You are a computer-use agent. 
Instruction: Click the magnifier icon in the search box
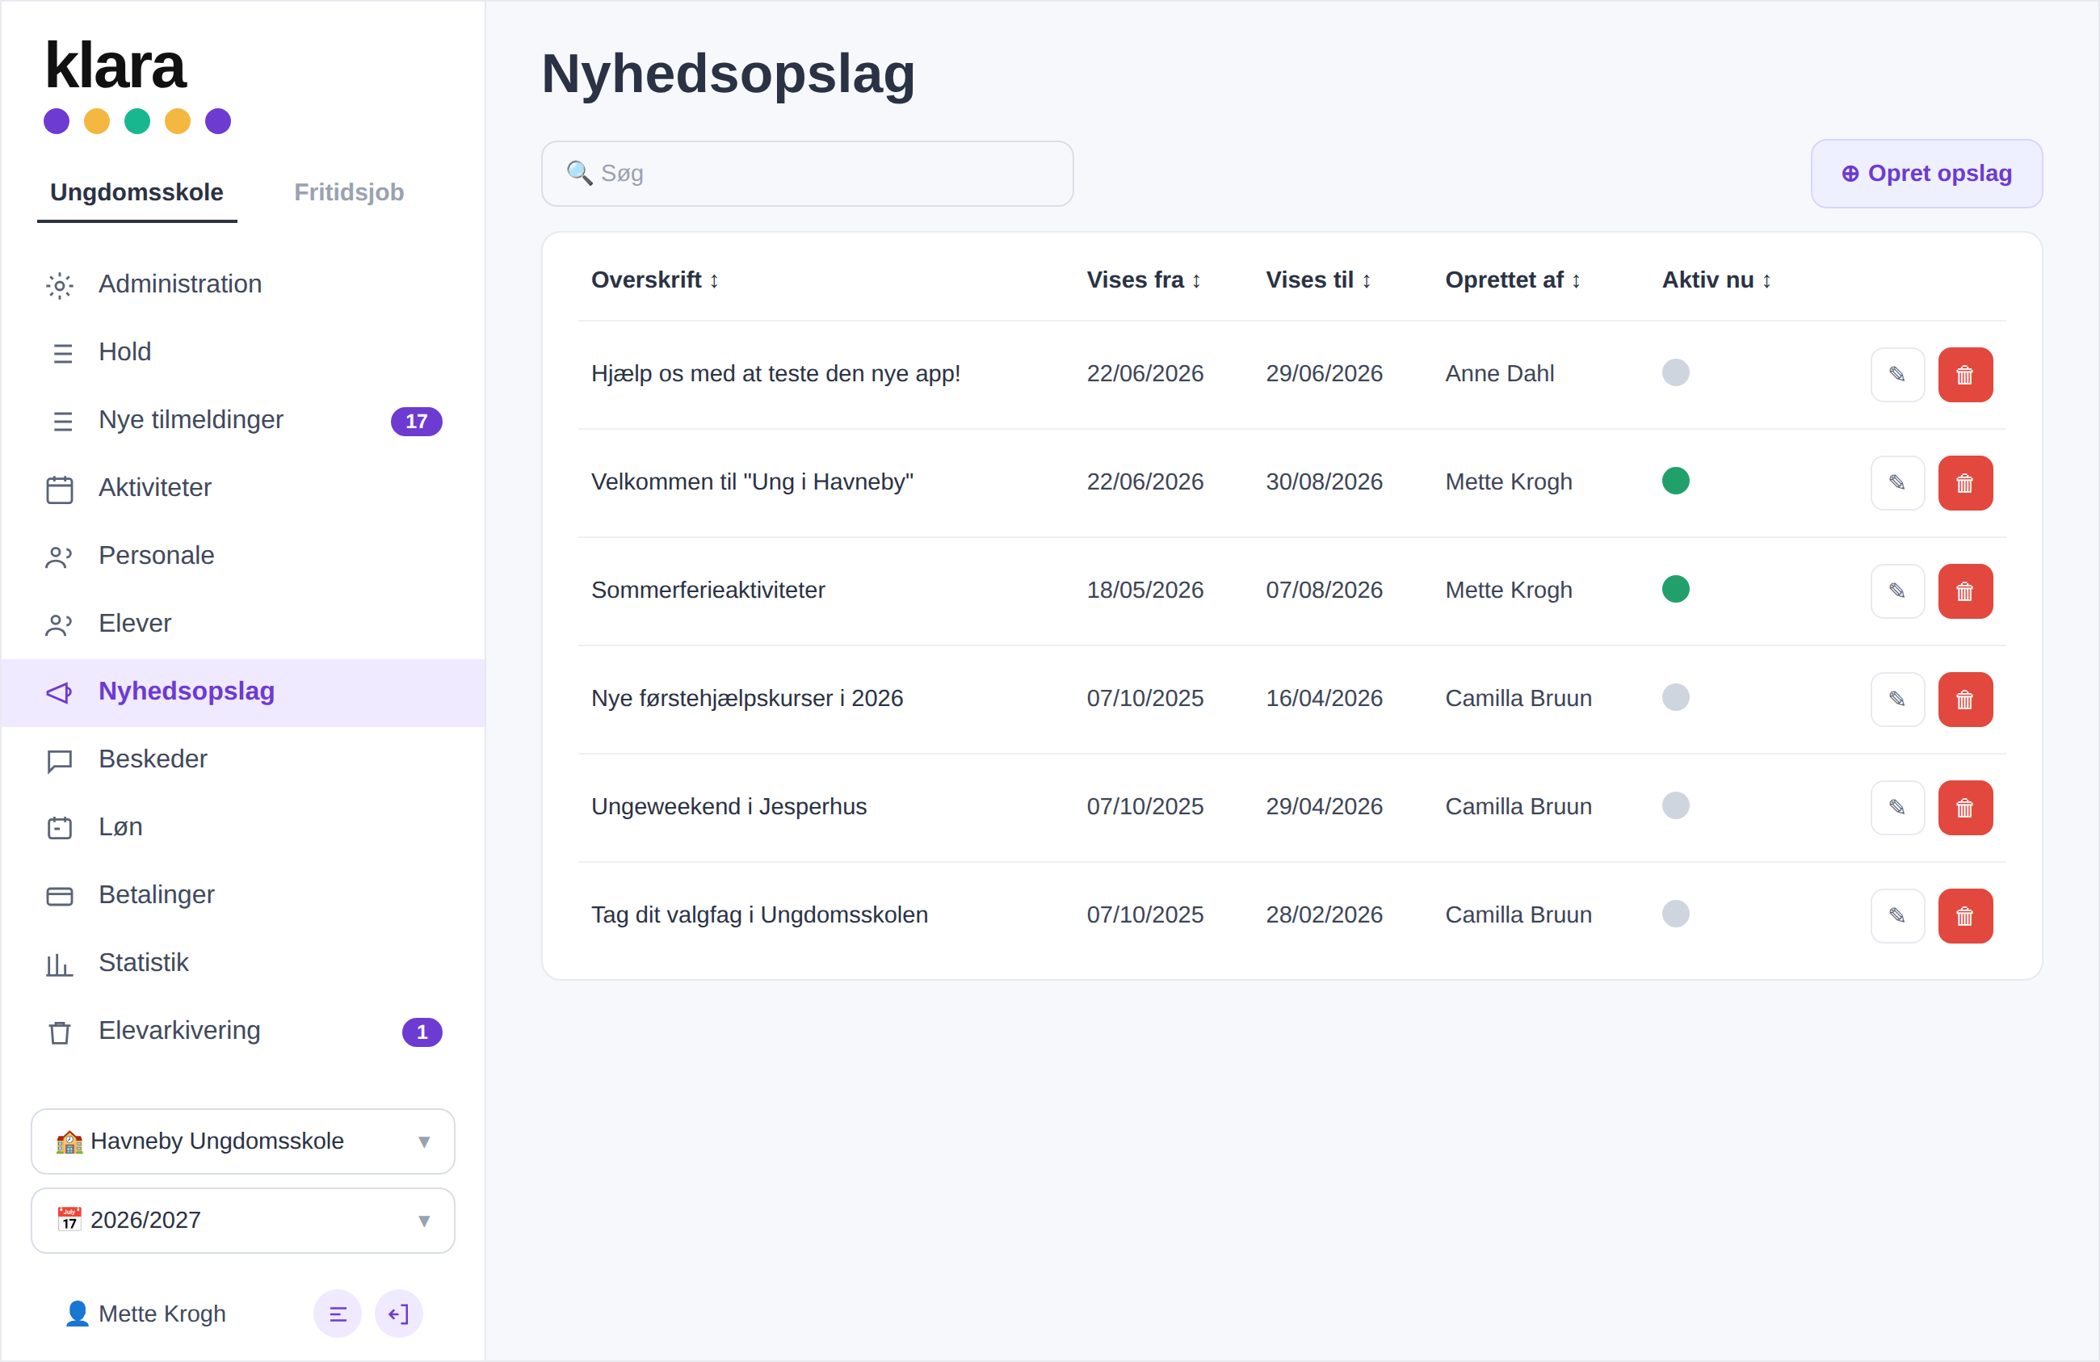coord(579,173)
